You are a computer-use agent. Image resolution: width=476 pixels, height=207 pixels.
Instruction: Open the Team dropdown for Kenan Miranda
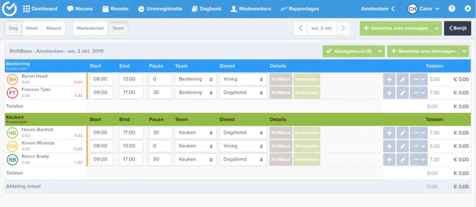196,146
